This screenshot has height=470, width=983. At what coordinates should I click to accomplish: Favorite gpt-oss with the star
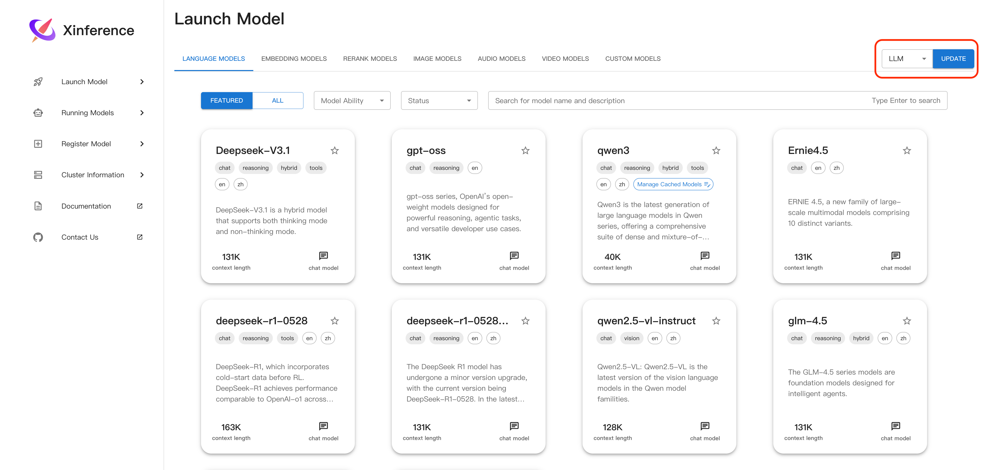click(525, 150)
